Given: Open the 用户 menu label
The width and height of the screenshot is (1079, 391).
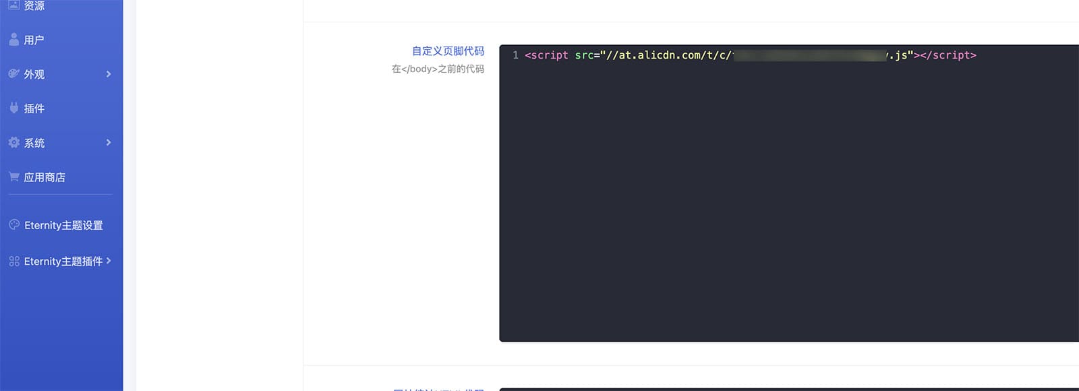Looking at the screenshot, I should point(34,40).
